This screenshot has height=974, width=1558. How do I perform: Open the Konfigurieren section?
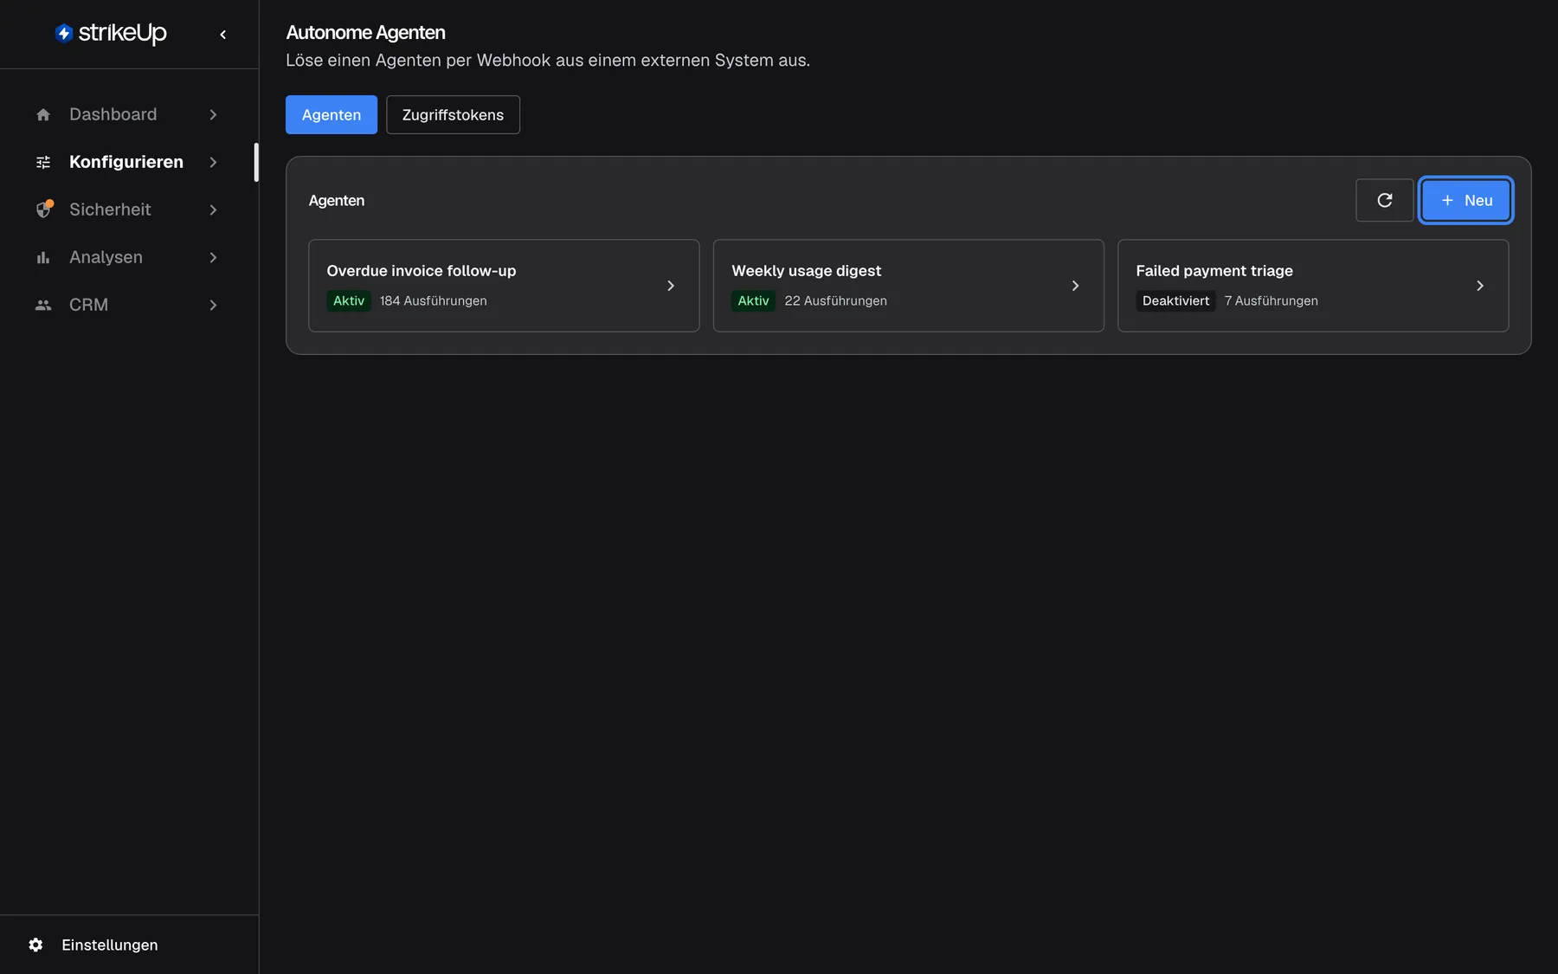[128, 162]
